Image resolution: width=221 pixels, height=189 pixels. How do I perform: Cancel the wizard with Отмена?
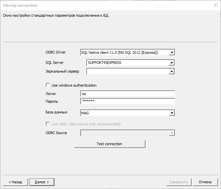pos(205,182)
